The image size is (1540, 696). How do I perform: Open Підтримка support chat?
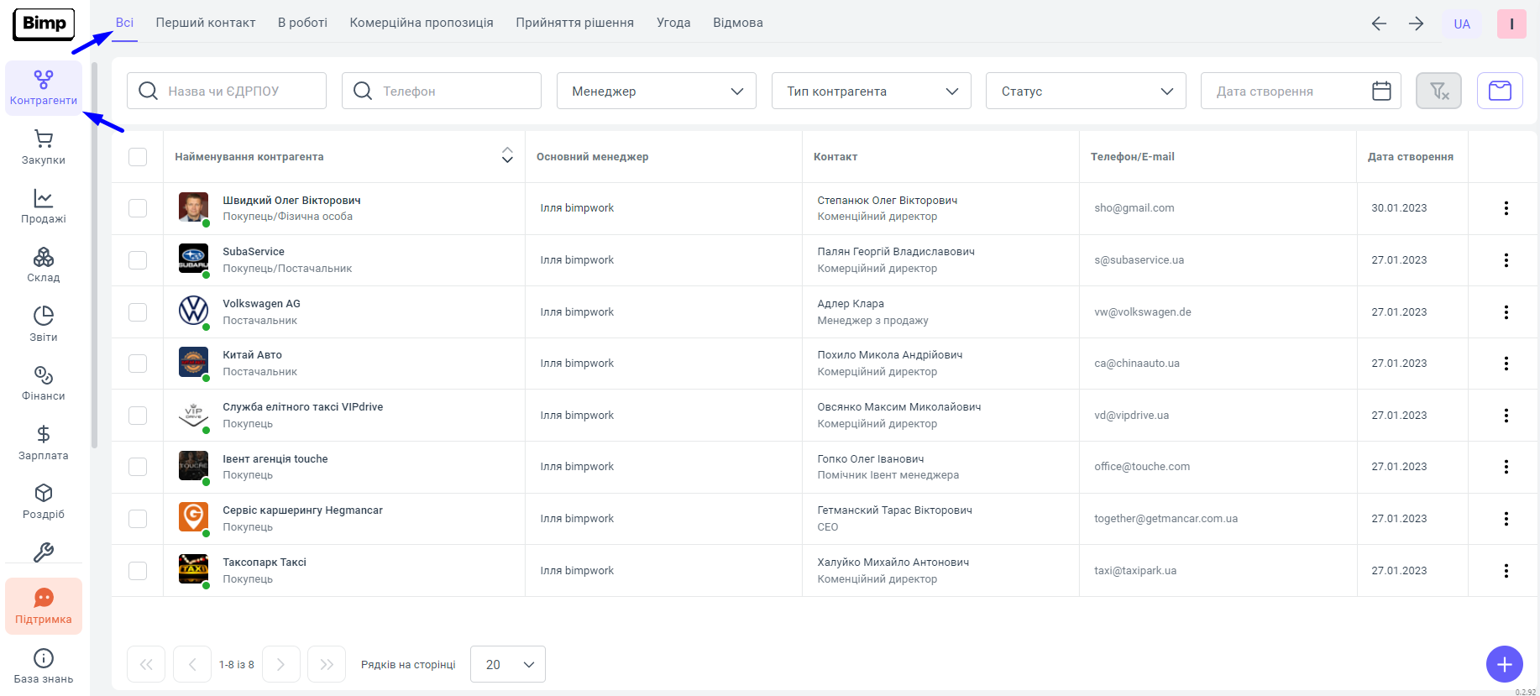pyautogui.click(x=44, y=606)
